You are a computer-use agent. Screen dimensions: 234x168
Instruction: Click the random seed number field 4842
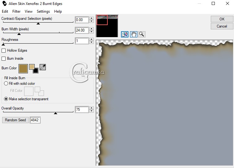tap(35, 120)
